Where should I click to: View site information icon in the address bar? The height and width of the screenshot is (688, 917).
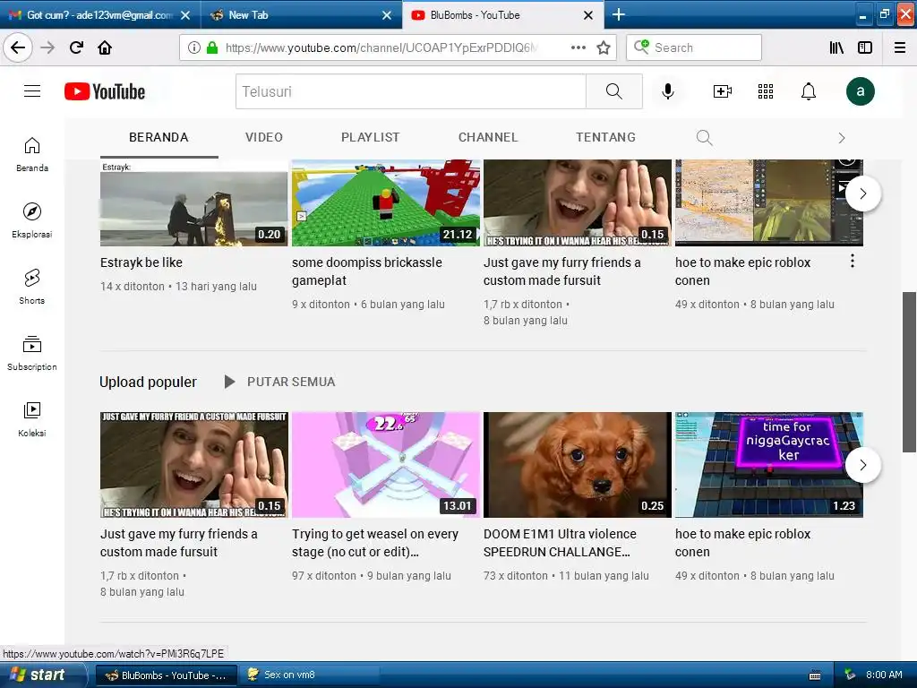click(x=193, y=47)
